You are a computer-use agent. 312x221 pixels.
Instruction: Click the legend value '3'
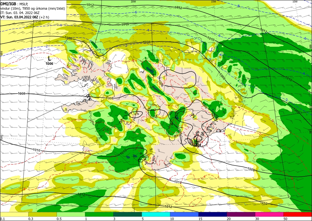[114, 219]
